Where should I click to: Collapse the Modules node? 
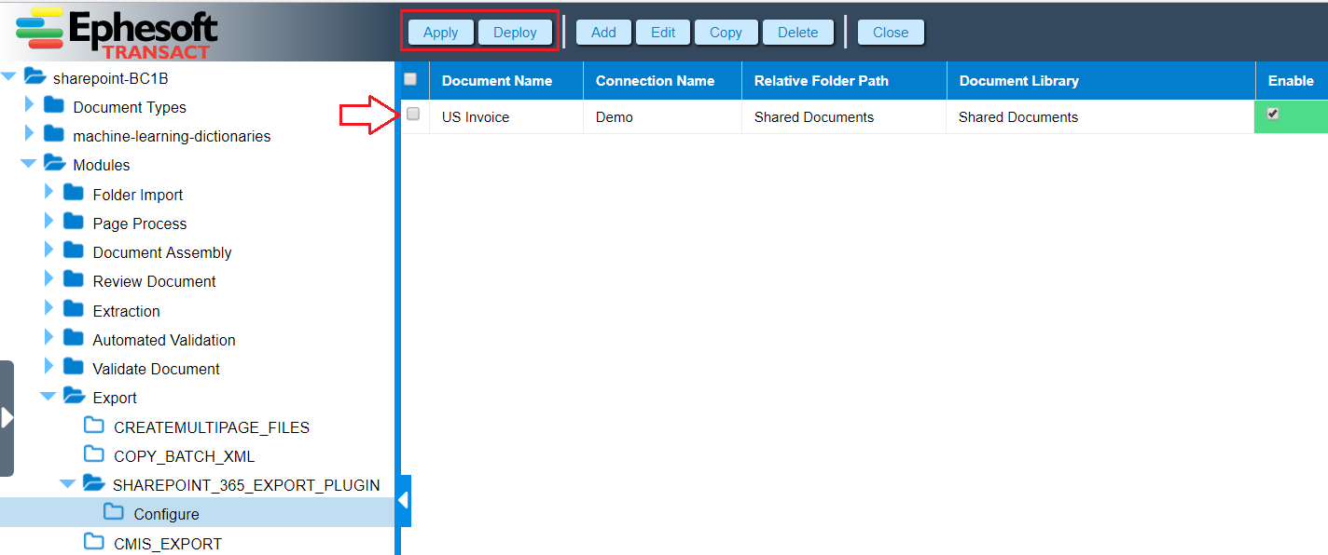29,164
